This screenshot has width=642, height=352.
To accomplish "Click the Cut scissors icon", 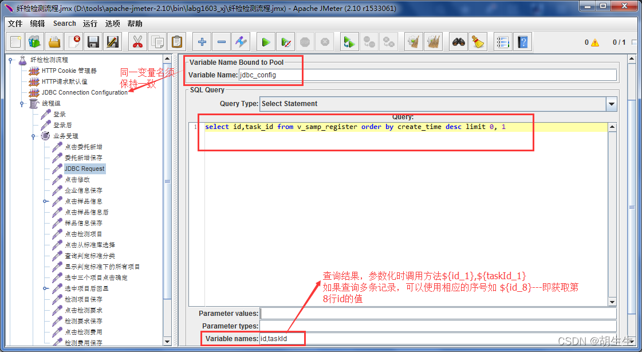I will coord(137,42).
